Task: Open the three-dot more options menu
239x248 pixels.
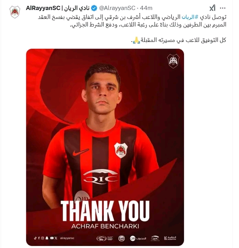Action: [223, 8]
